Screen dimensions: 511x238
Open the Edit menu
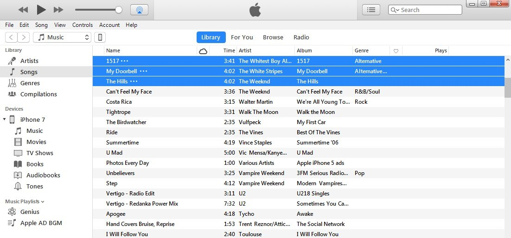tap(24, 25)
